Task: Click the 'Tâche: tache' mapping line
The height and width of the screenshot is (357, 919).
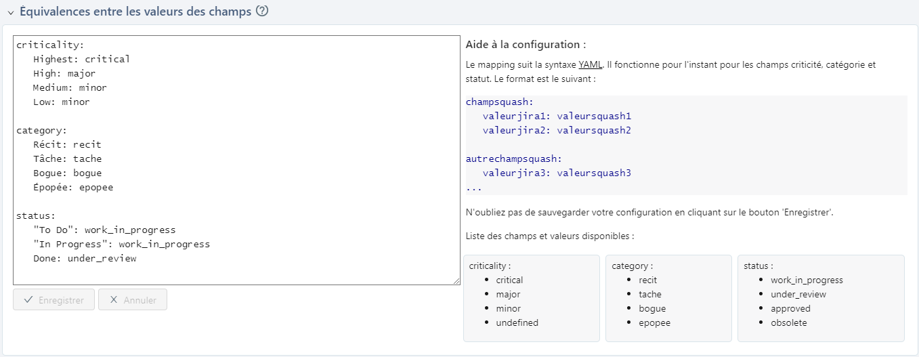Action: [x=67, y=159]
